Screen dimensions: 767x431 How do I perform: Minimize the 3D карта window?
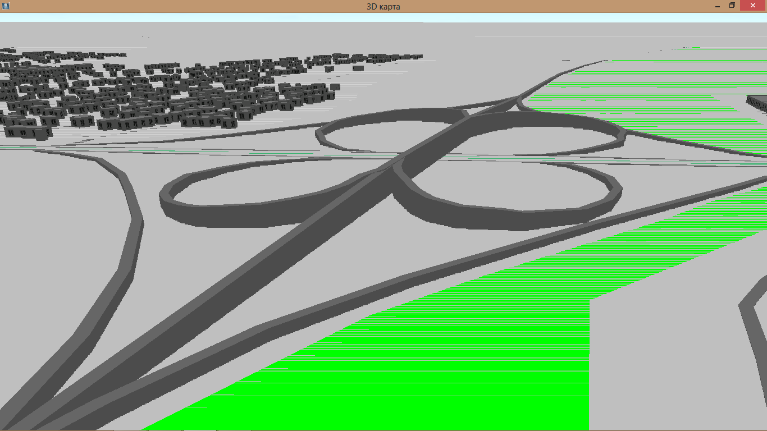(717, 6)
